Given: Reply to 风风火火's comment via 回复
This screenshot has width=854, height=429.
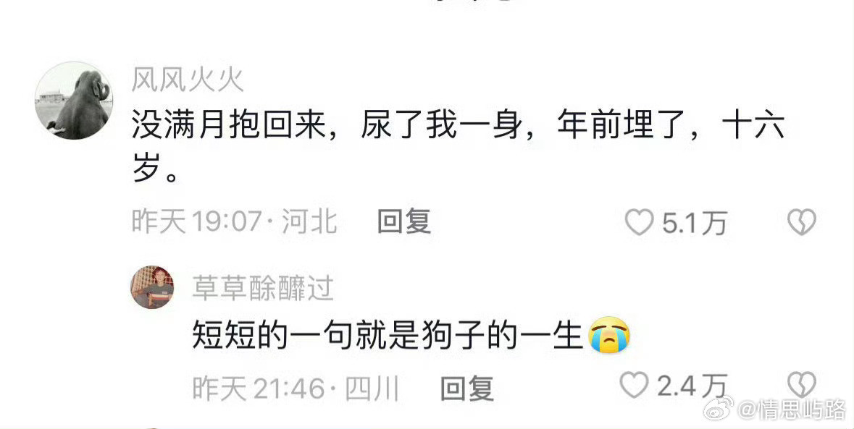Looking at the screenshot, I should pos(404,222).
